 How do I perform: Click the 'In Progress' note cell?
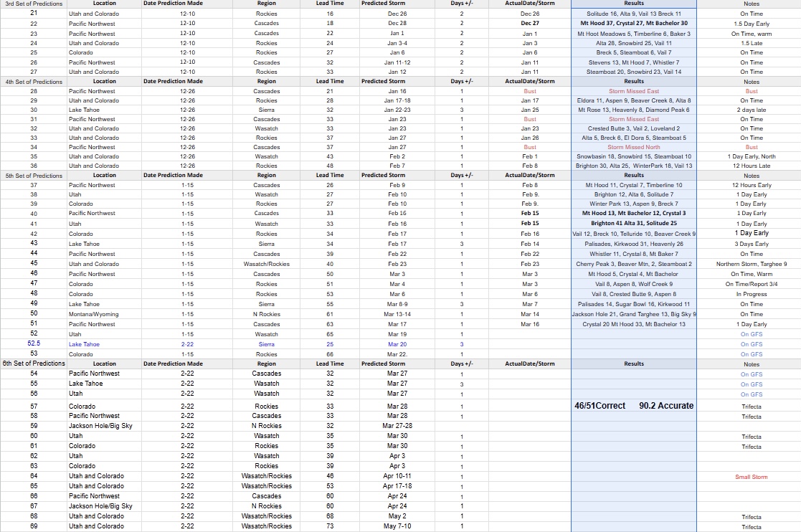tap(751, 294)
